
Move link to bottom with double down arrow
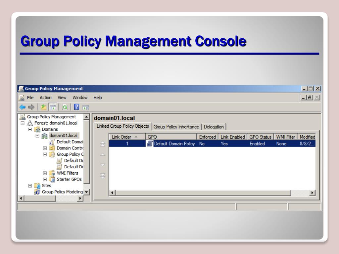click(103, 176)
